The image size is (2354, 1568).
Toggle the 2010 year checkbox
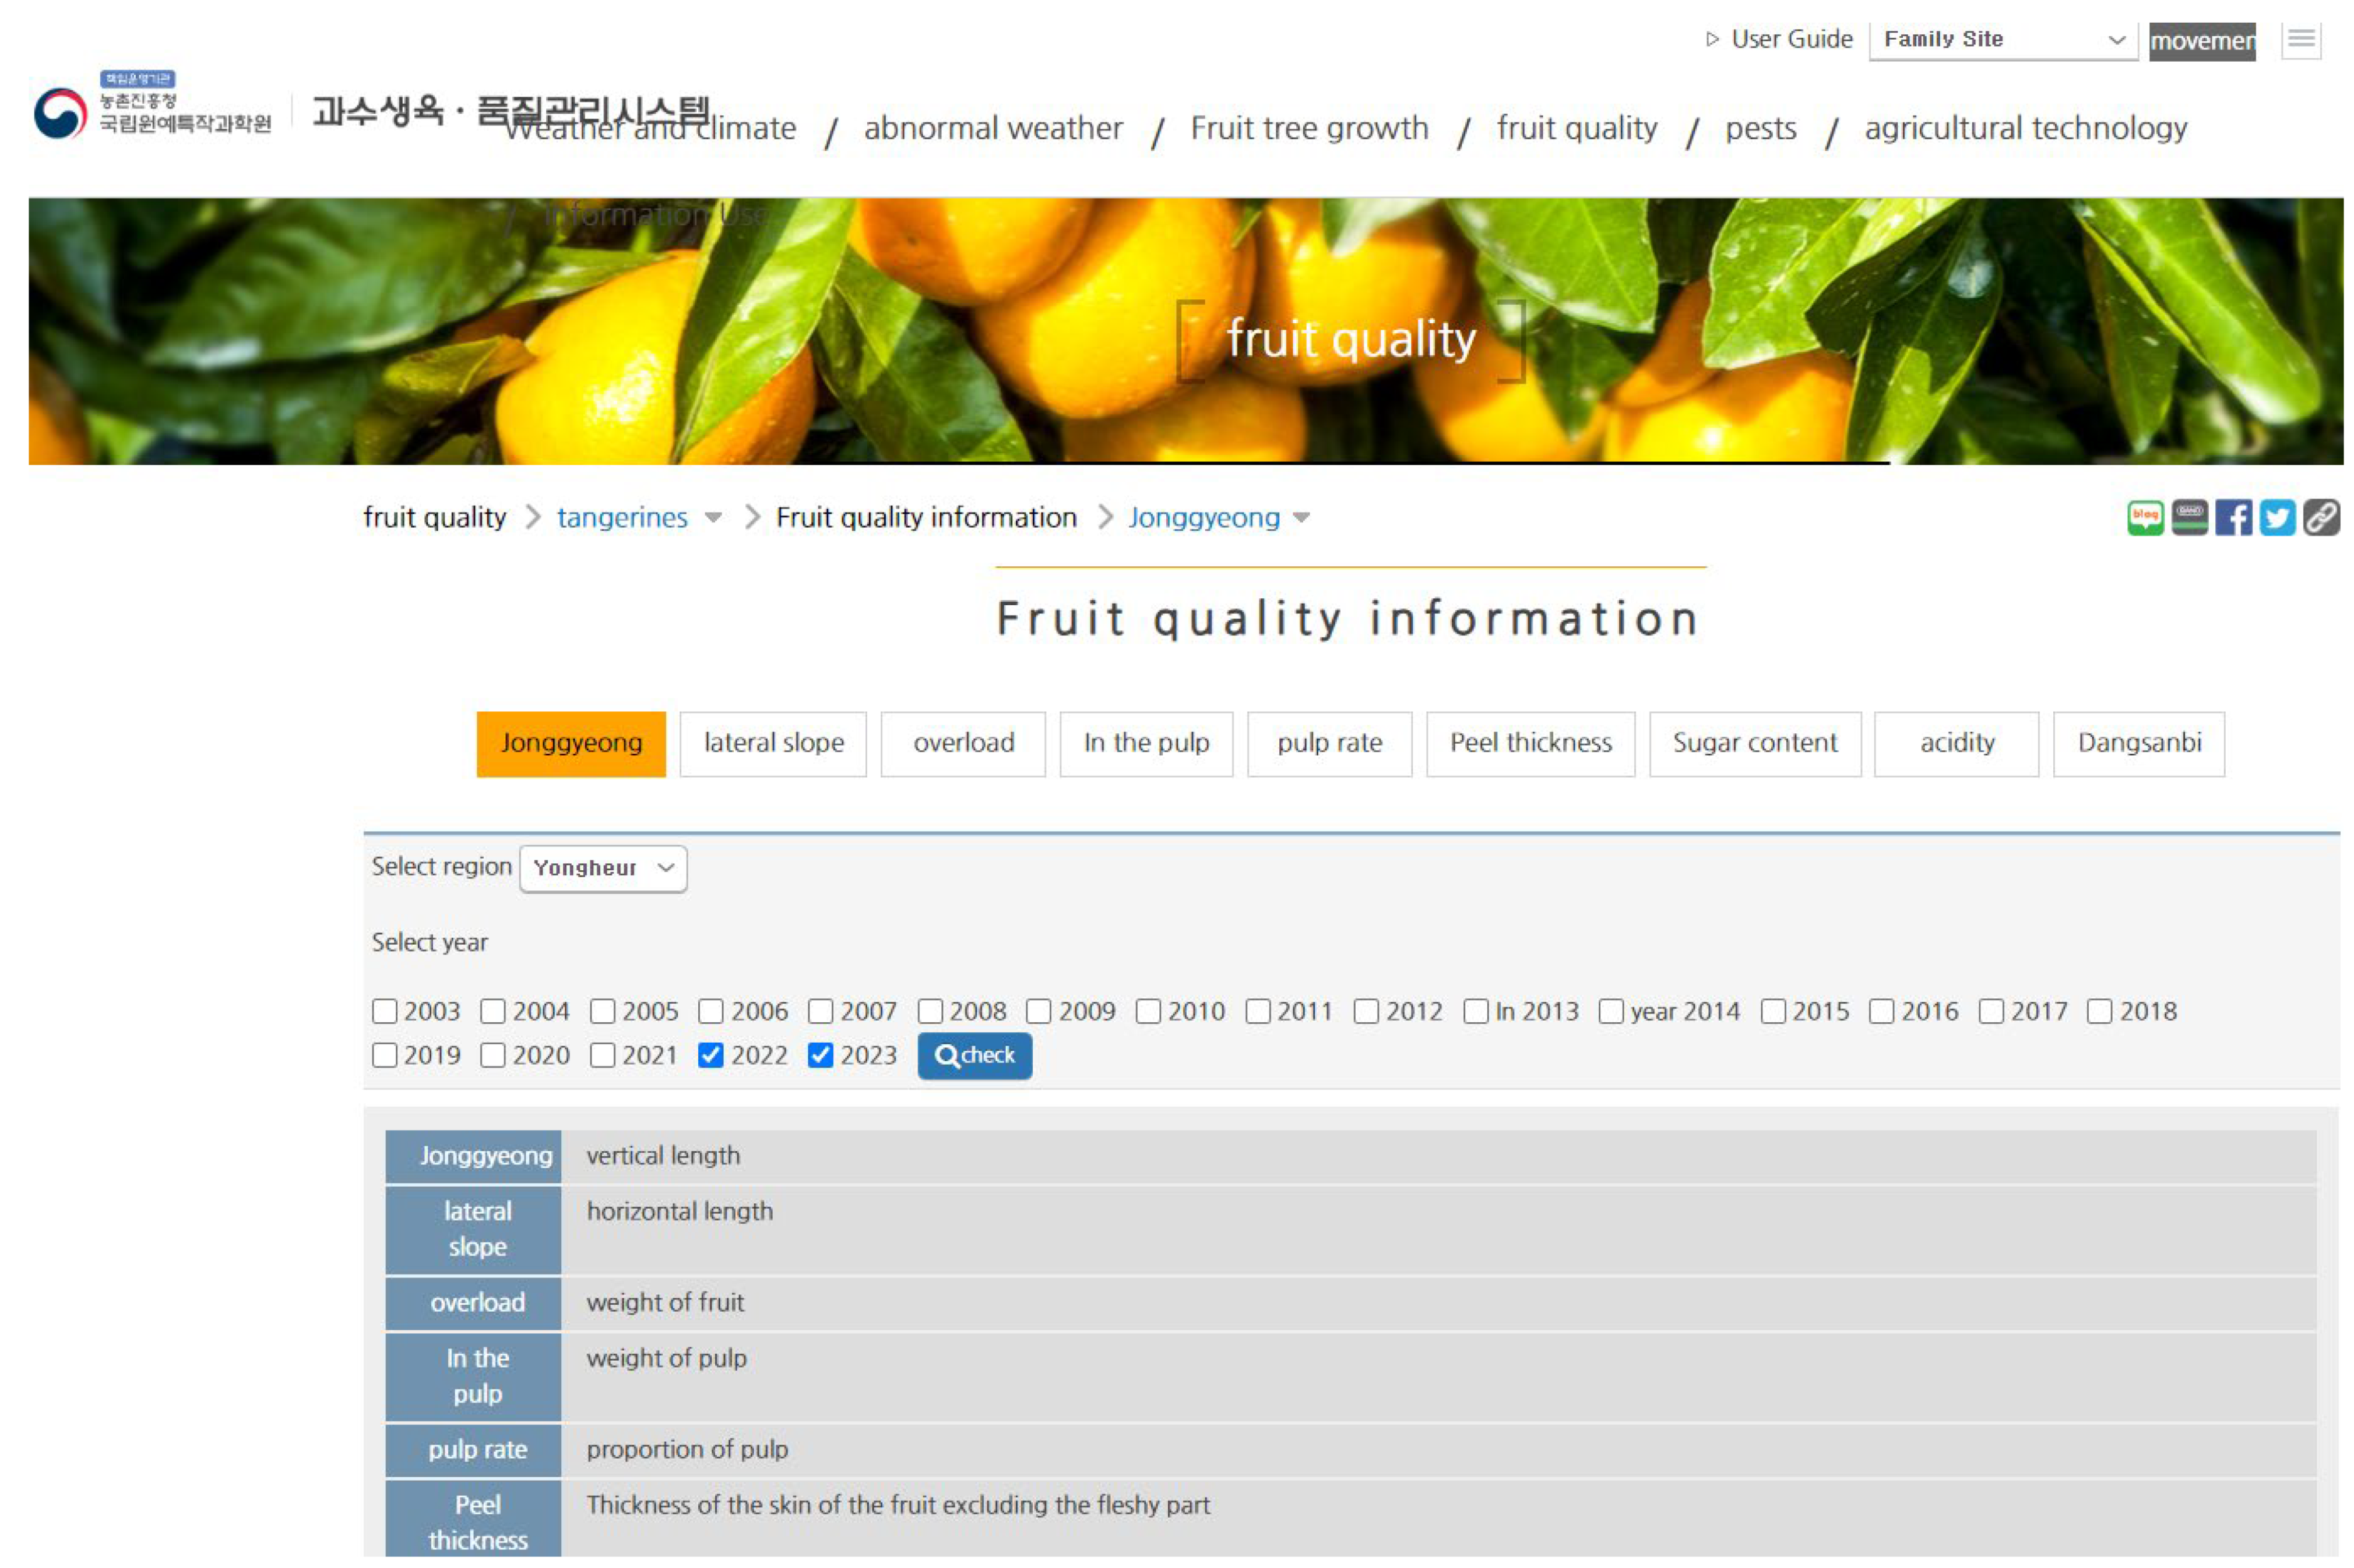[1148, 1011]
